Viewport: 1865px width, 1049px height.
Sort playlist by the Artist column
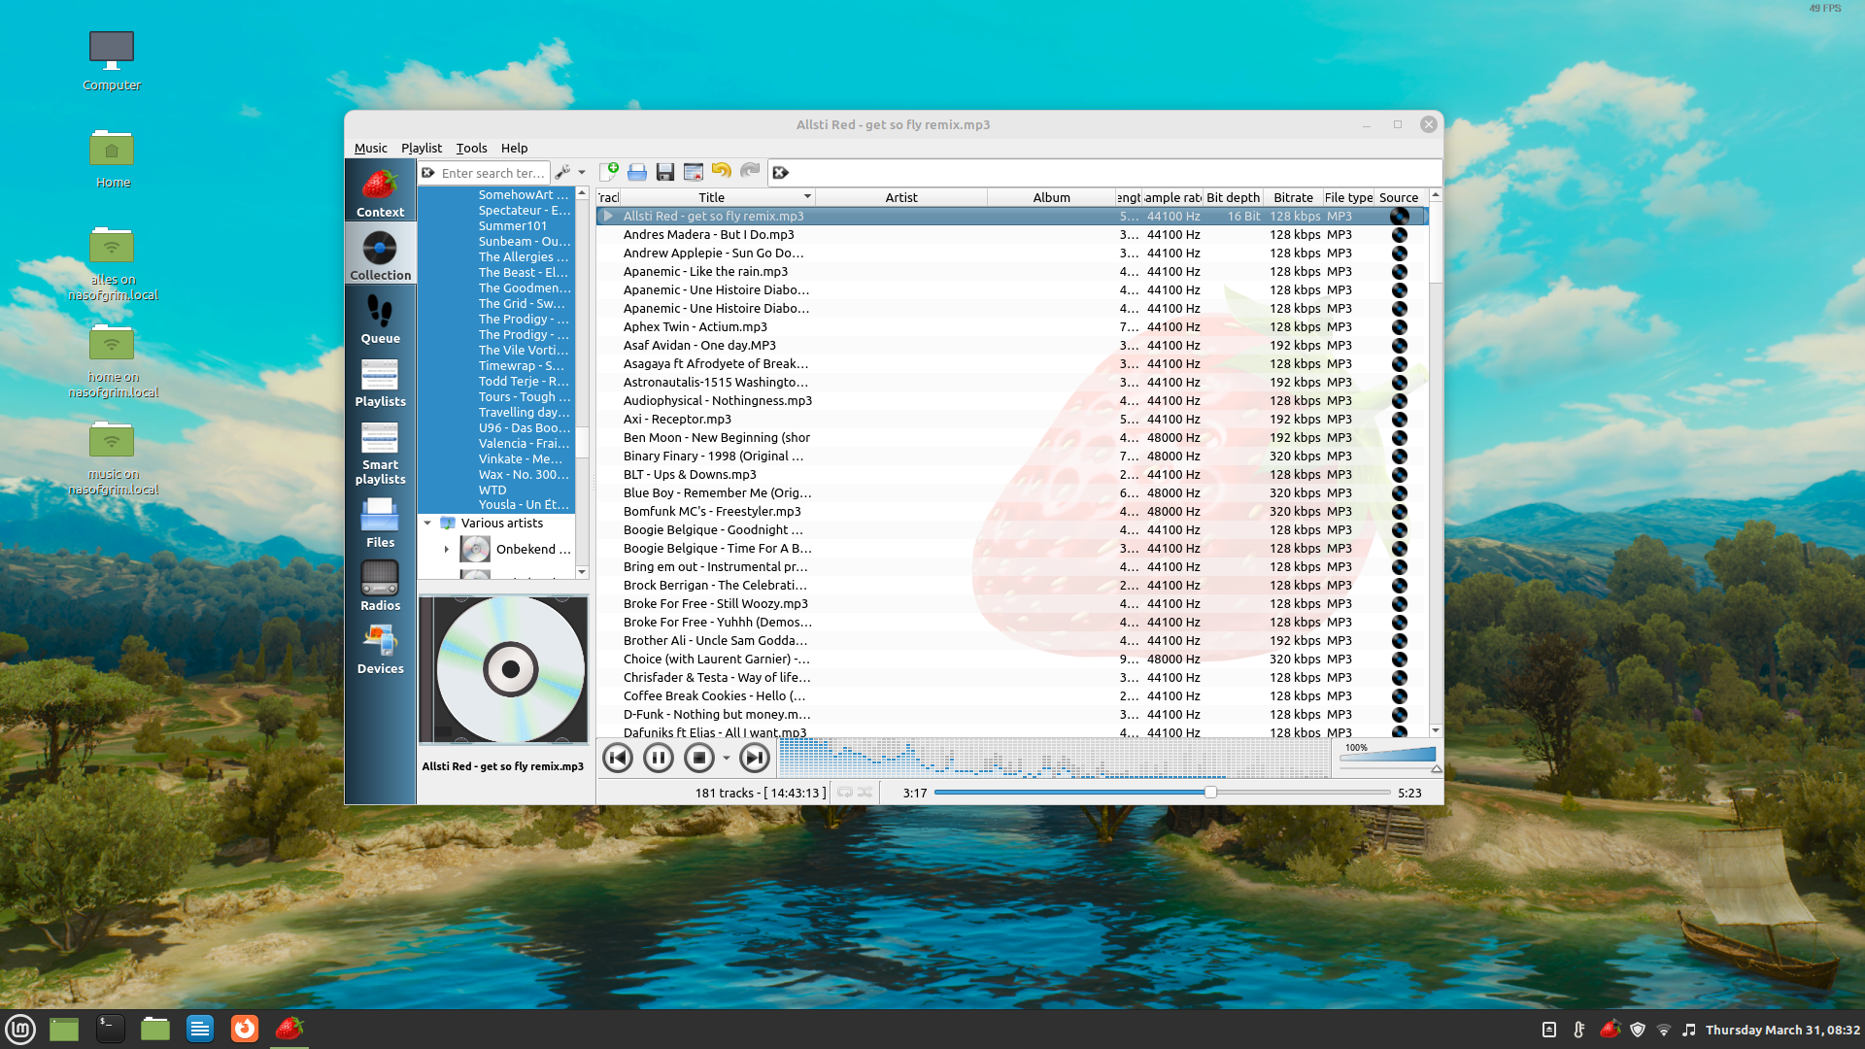pos(901,197)
